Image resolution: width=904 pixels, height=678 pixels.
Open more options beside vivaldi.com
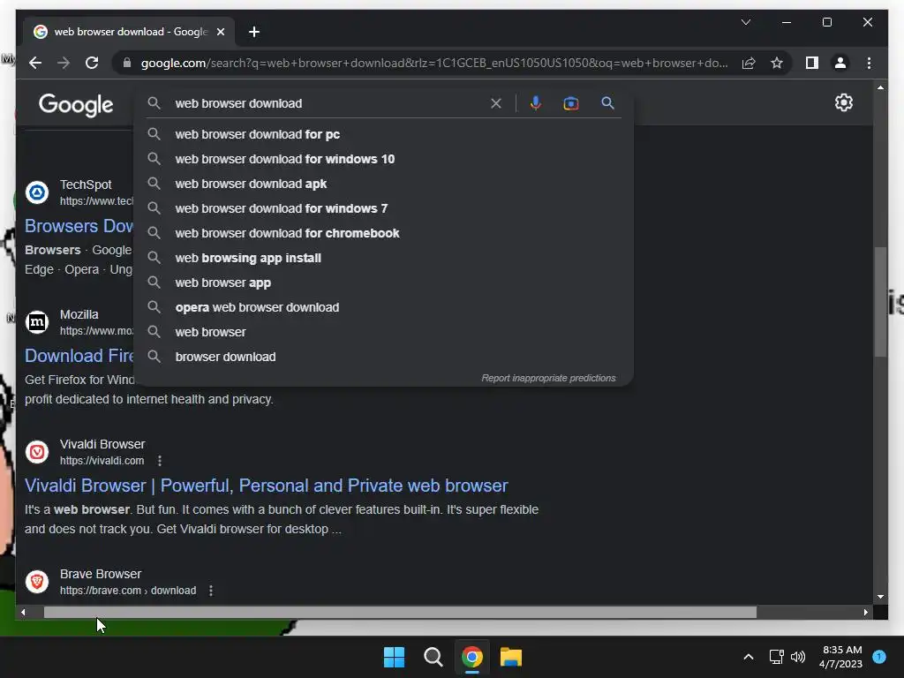(160, 461)
